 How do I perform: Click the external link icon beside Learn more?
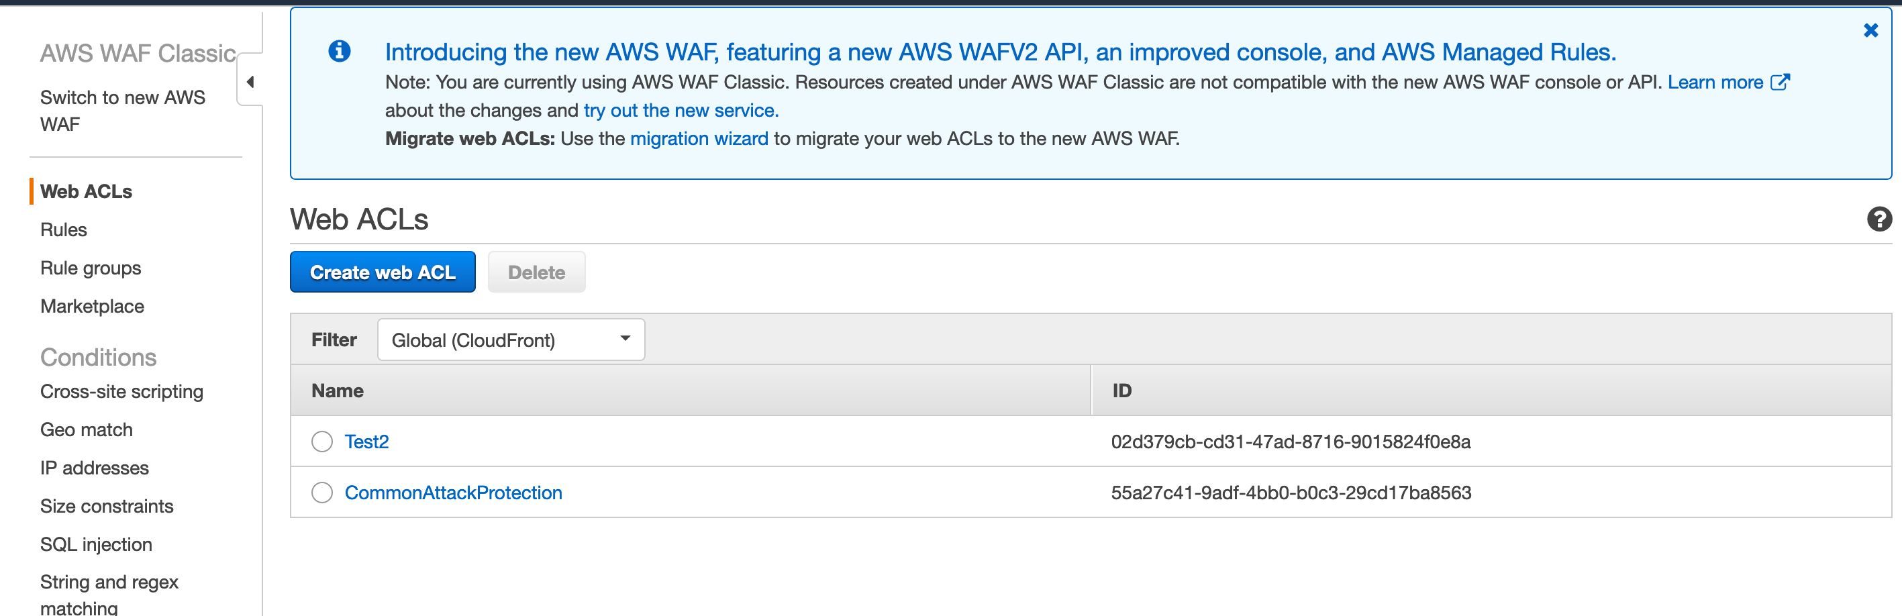1780,82
